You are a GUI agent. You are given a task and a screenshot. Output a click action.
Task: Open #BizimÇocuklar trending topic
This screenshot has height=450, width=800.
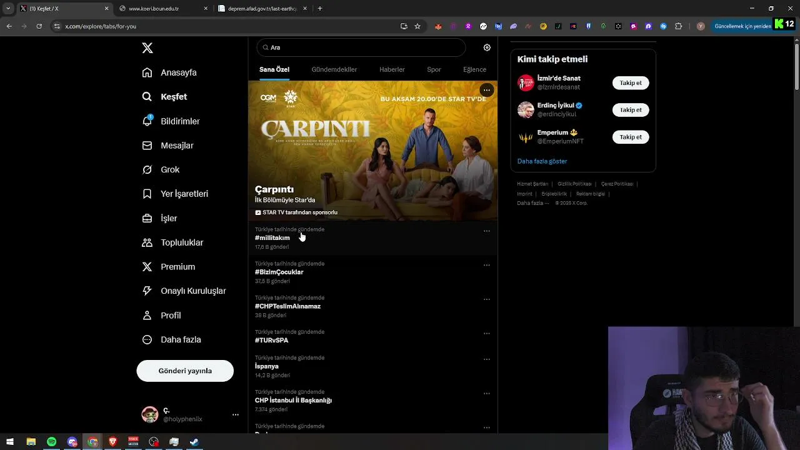(373, 272)
